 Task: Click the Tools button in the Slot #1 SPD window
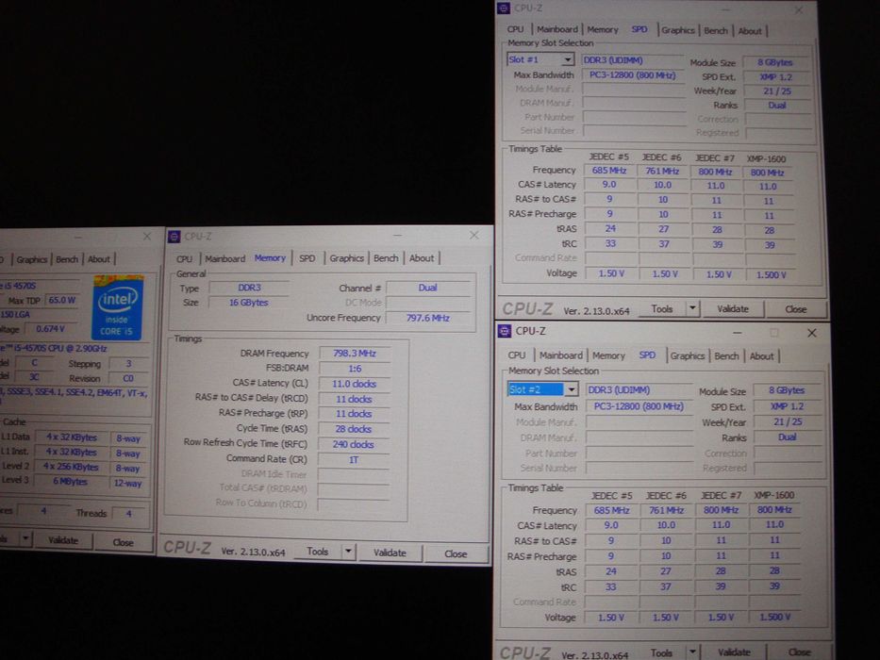(x=662, y=308)
